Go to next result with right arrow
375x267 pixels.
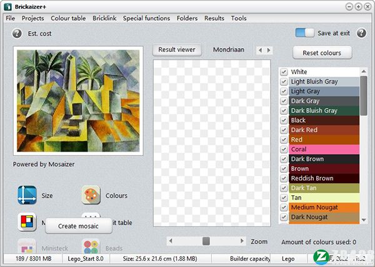click(269, 50)
